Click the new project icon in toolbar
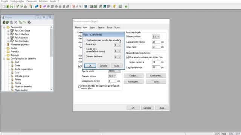This screenshot has height=135, width=241. pyautogui.click(x=4, y=6)
